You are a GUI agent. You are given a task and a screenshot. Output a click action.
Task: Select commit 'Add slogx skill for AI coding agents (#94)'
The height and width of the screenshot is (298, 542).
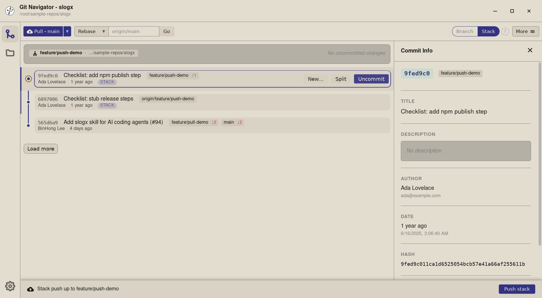212,125
